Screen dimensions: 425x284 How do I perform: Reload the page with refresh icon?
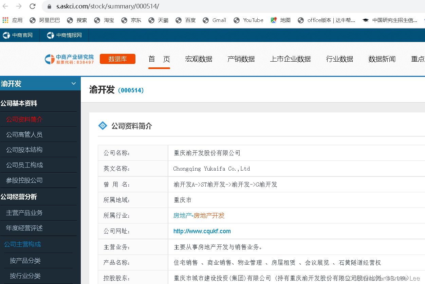[x=32, y=6]
